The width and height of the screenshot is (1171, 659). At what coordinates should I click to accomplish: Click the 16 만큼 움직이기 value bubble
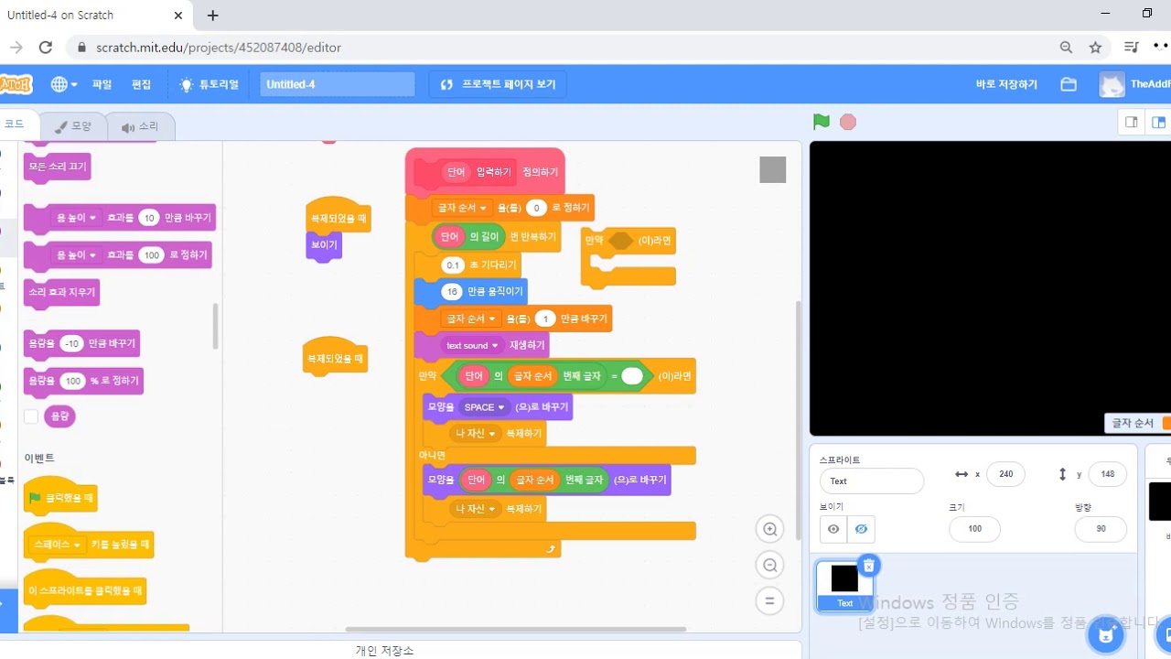tap(452, 291)
